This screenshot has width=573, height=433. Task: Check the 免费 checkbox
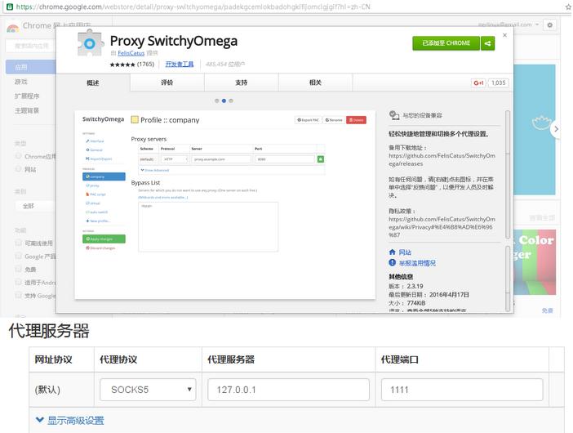tap(18, 269)
